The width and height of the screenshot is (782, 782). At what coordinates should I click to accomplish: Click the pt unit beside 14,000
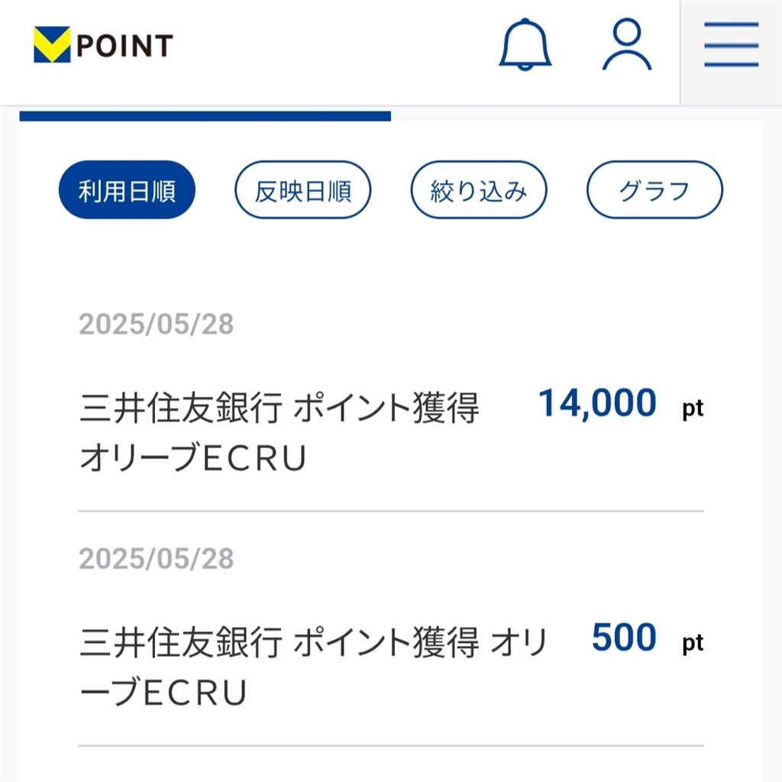(x=693, y=409)
